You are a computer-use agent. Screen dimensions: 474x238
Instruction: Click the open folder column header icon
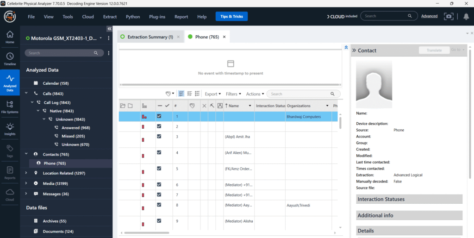[x=122, y=106]
